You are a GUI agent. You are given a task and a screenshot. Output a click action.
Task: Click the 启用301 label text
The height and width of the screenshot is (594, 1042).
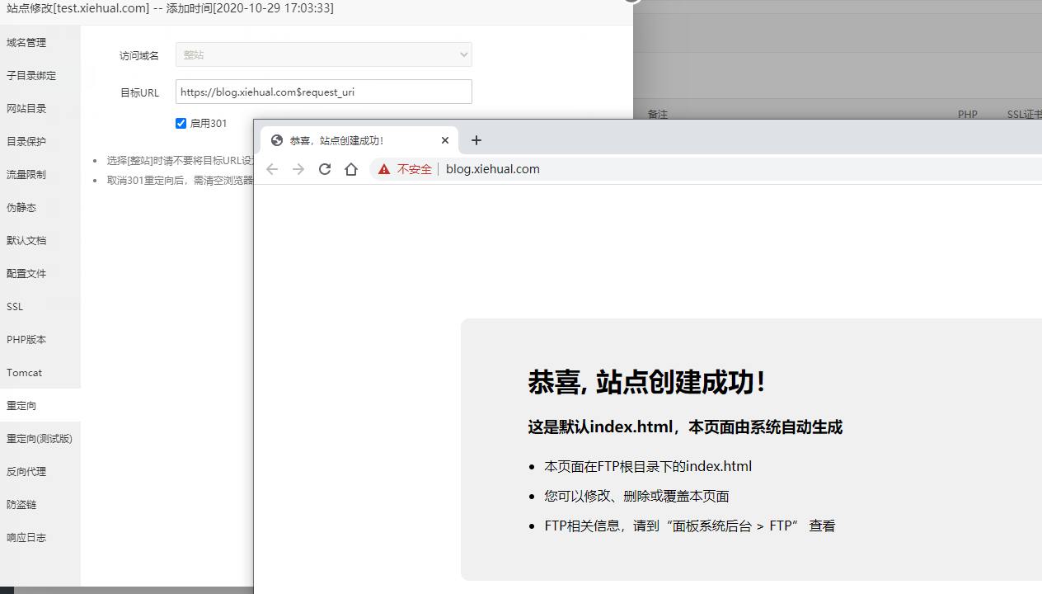pyautogui.click(x=209, y=123)
